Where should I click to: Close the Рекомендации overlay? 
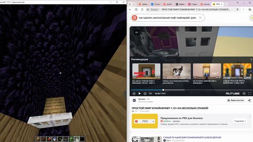(251, 60)
